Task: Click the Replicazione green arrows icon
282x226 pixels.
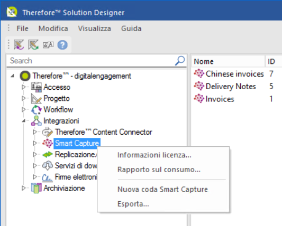Action: (48, 154)
